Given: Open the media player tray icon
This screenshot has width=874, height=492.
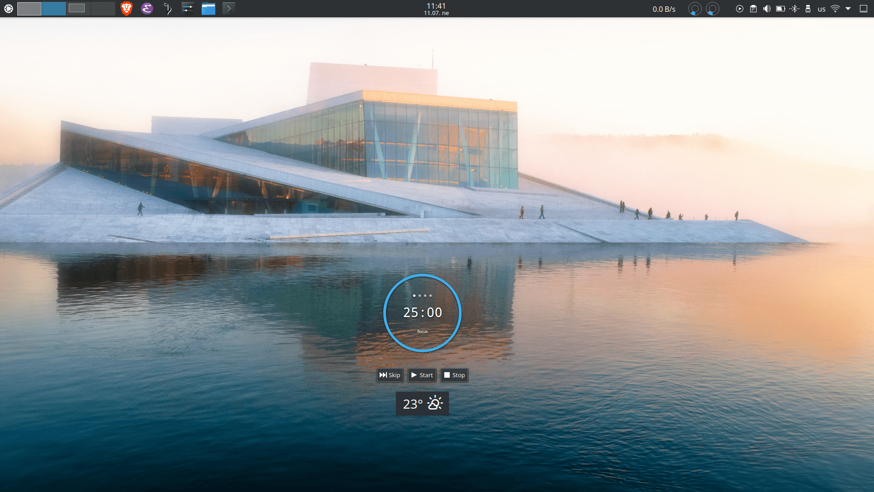Looking at the screenshot, I should (740, 9).
